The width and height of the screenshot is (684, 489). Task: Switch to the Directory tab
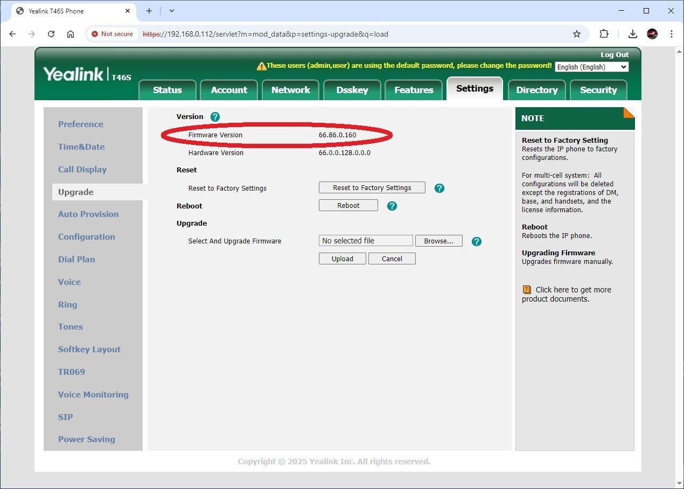(536, 90)
